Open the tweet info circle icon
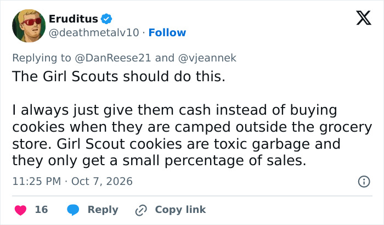The image size is (384, 225). click(364, 182)
